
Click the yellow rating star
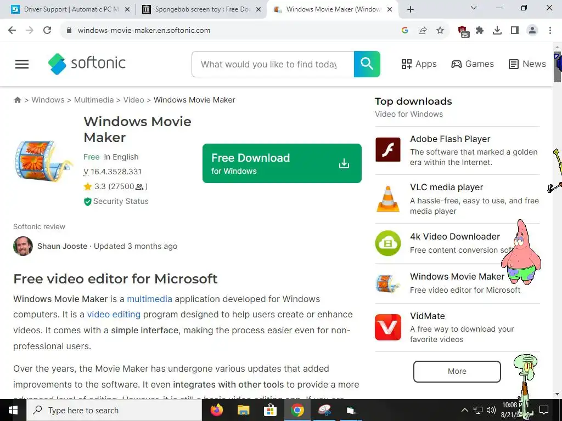(87, 186)
